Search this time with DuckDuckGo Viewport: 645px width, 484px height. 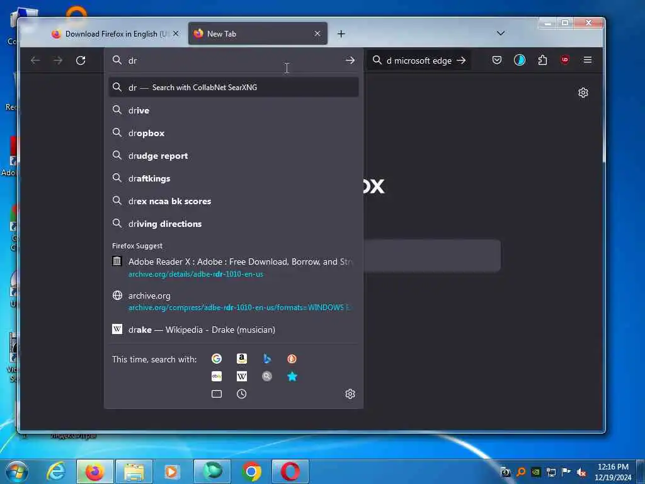coord(292,359)
